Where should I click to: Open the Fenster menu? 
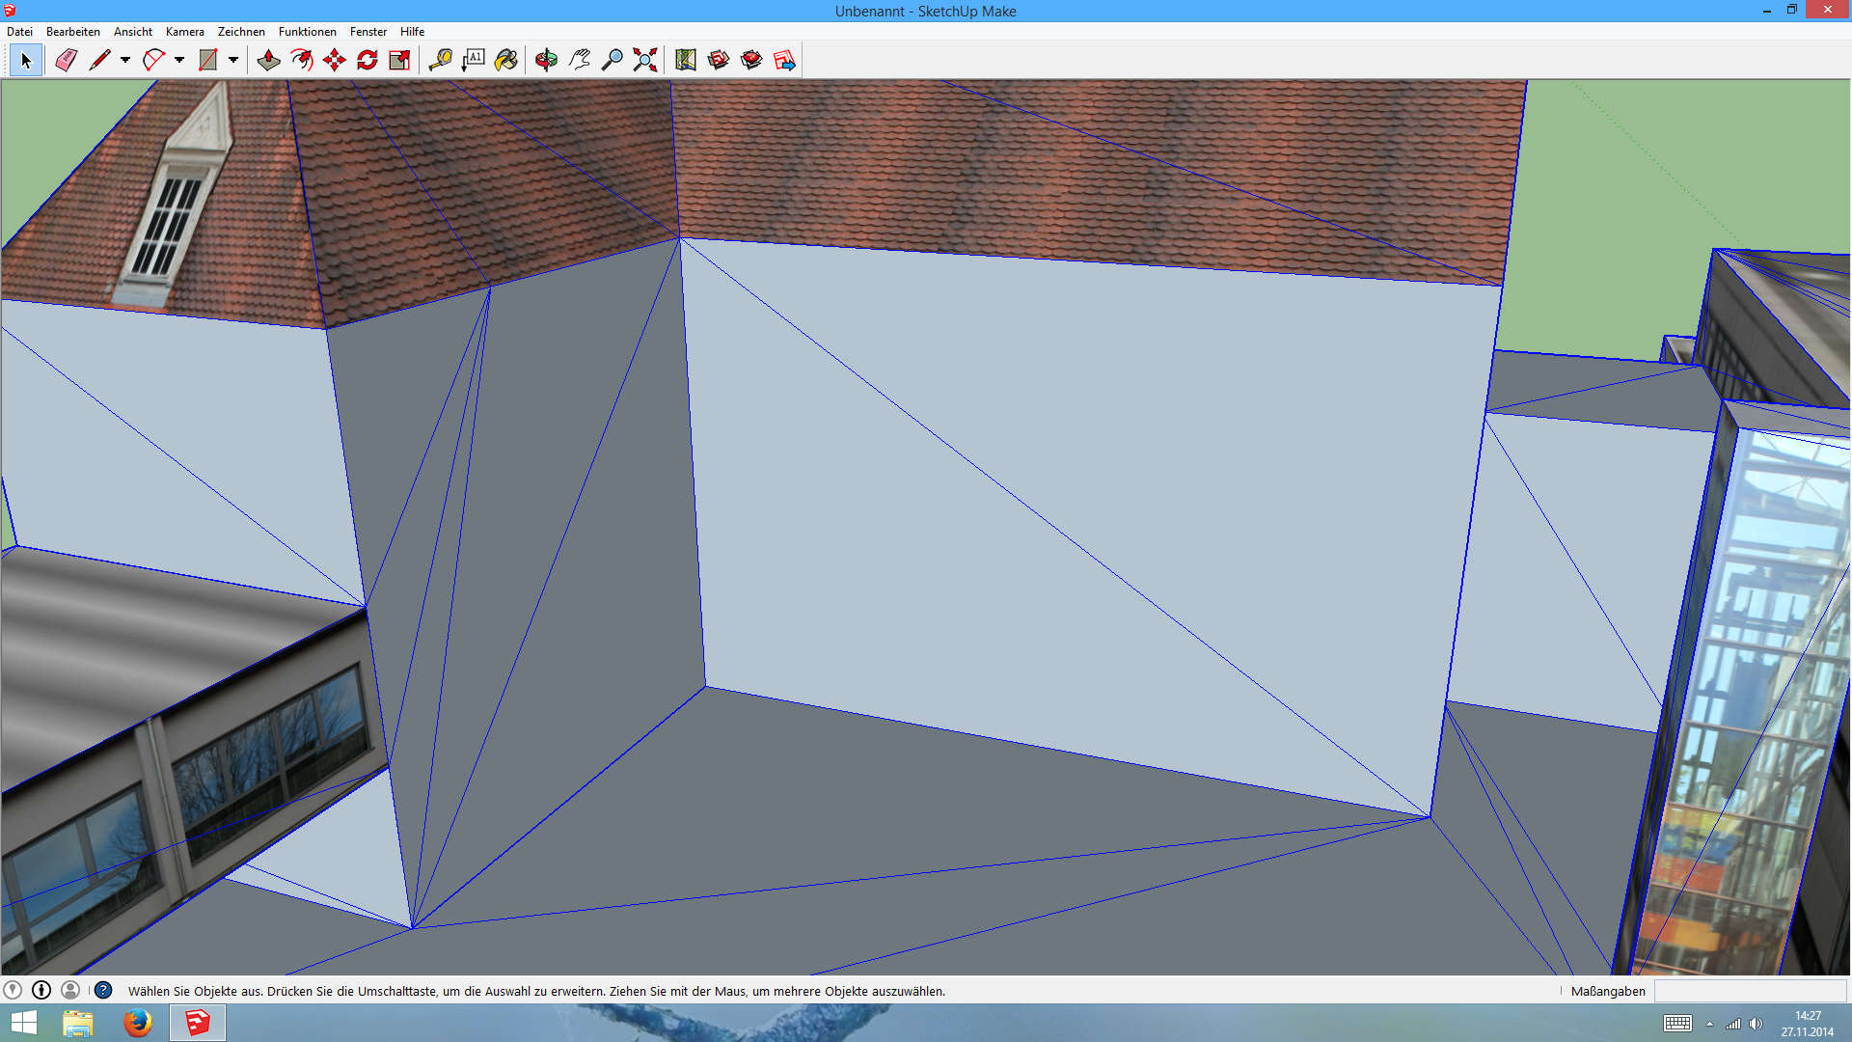(368, 32)
